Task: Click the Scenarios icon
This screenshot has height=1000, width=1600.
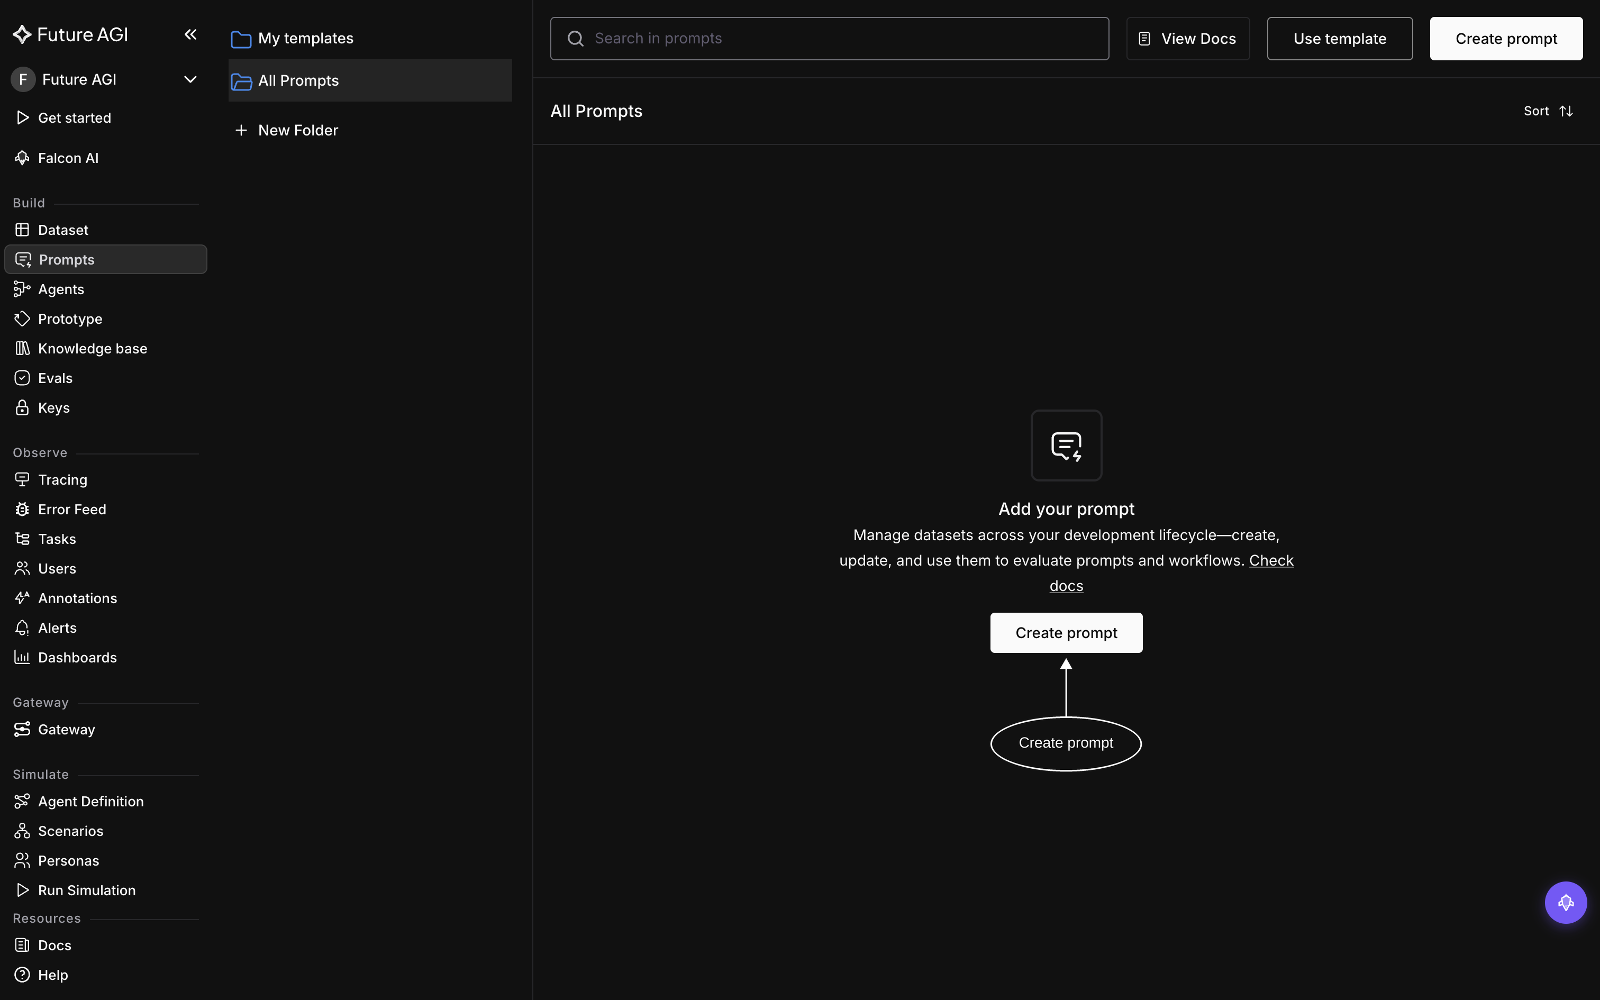Action: click(22, 831)
